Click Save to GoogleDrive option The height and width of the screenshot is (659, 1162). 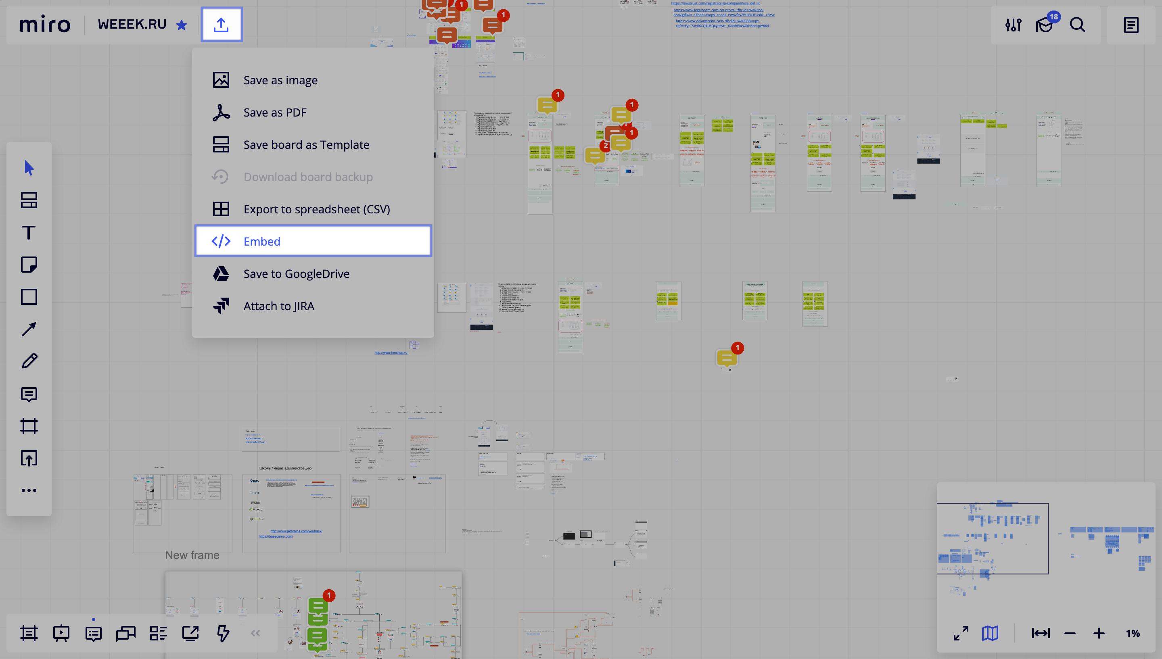297,273
